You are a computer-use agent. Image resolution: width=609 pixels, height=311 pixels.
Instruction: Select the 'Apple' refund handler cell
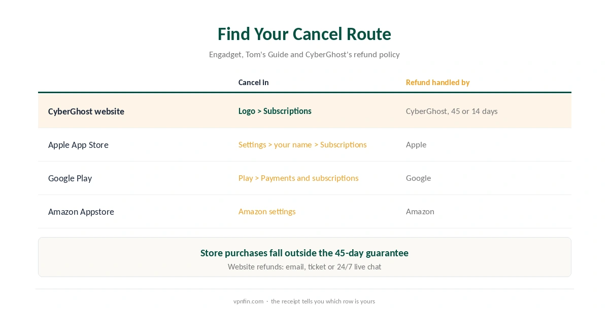[x=416, y=145]
